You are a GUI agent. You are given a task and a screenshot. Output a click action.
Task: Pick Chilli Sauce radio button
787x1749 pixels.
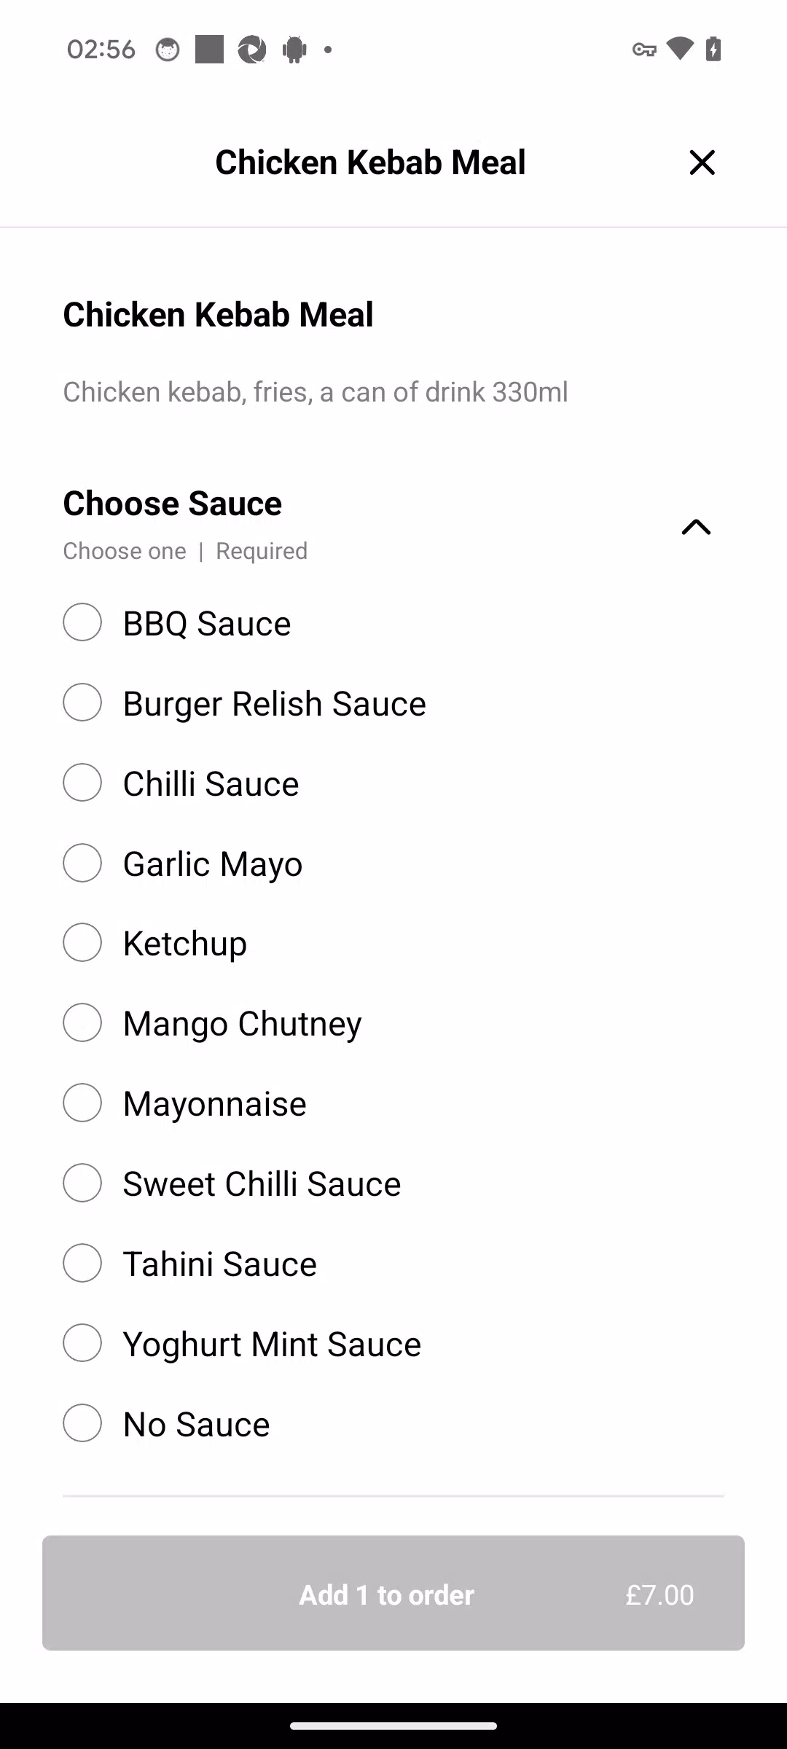pyautogui.click(x=82, y=783)
